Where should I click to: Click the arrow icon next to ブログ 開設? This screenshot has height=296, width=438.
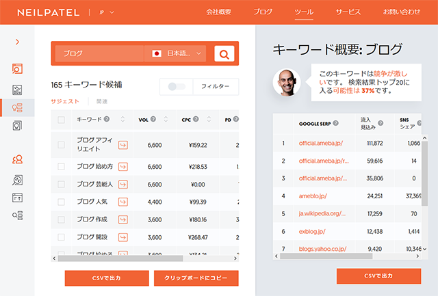tap(123, 237)
